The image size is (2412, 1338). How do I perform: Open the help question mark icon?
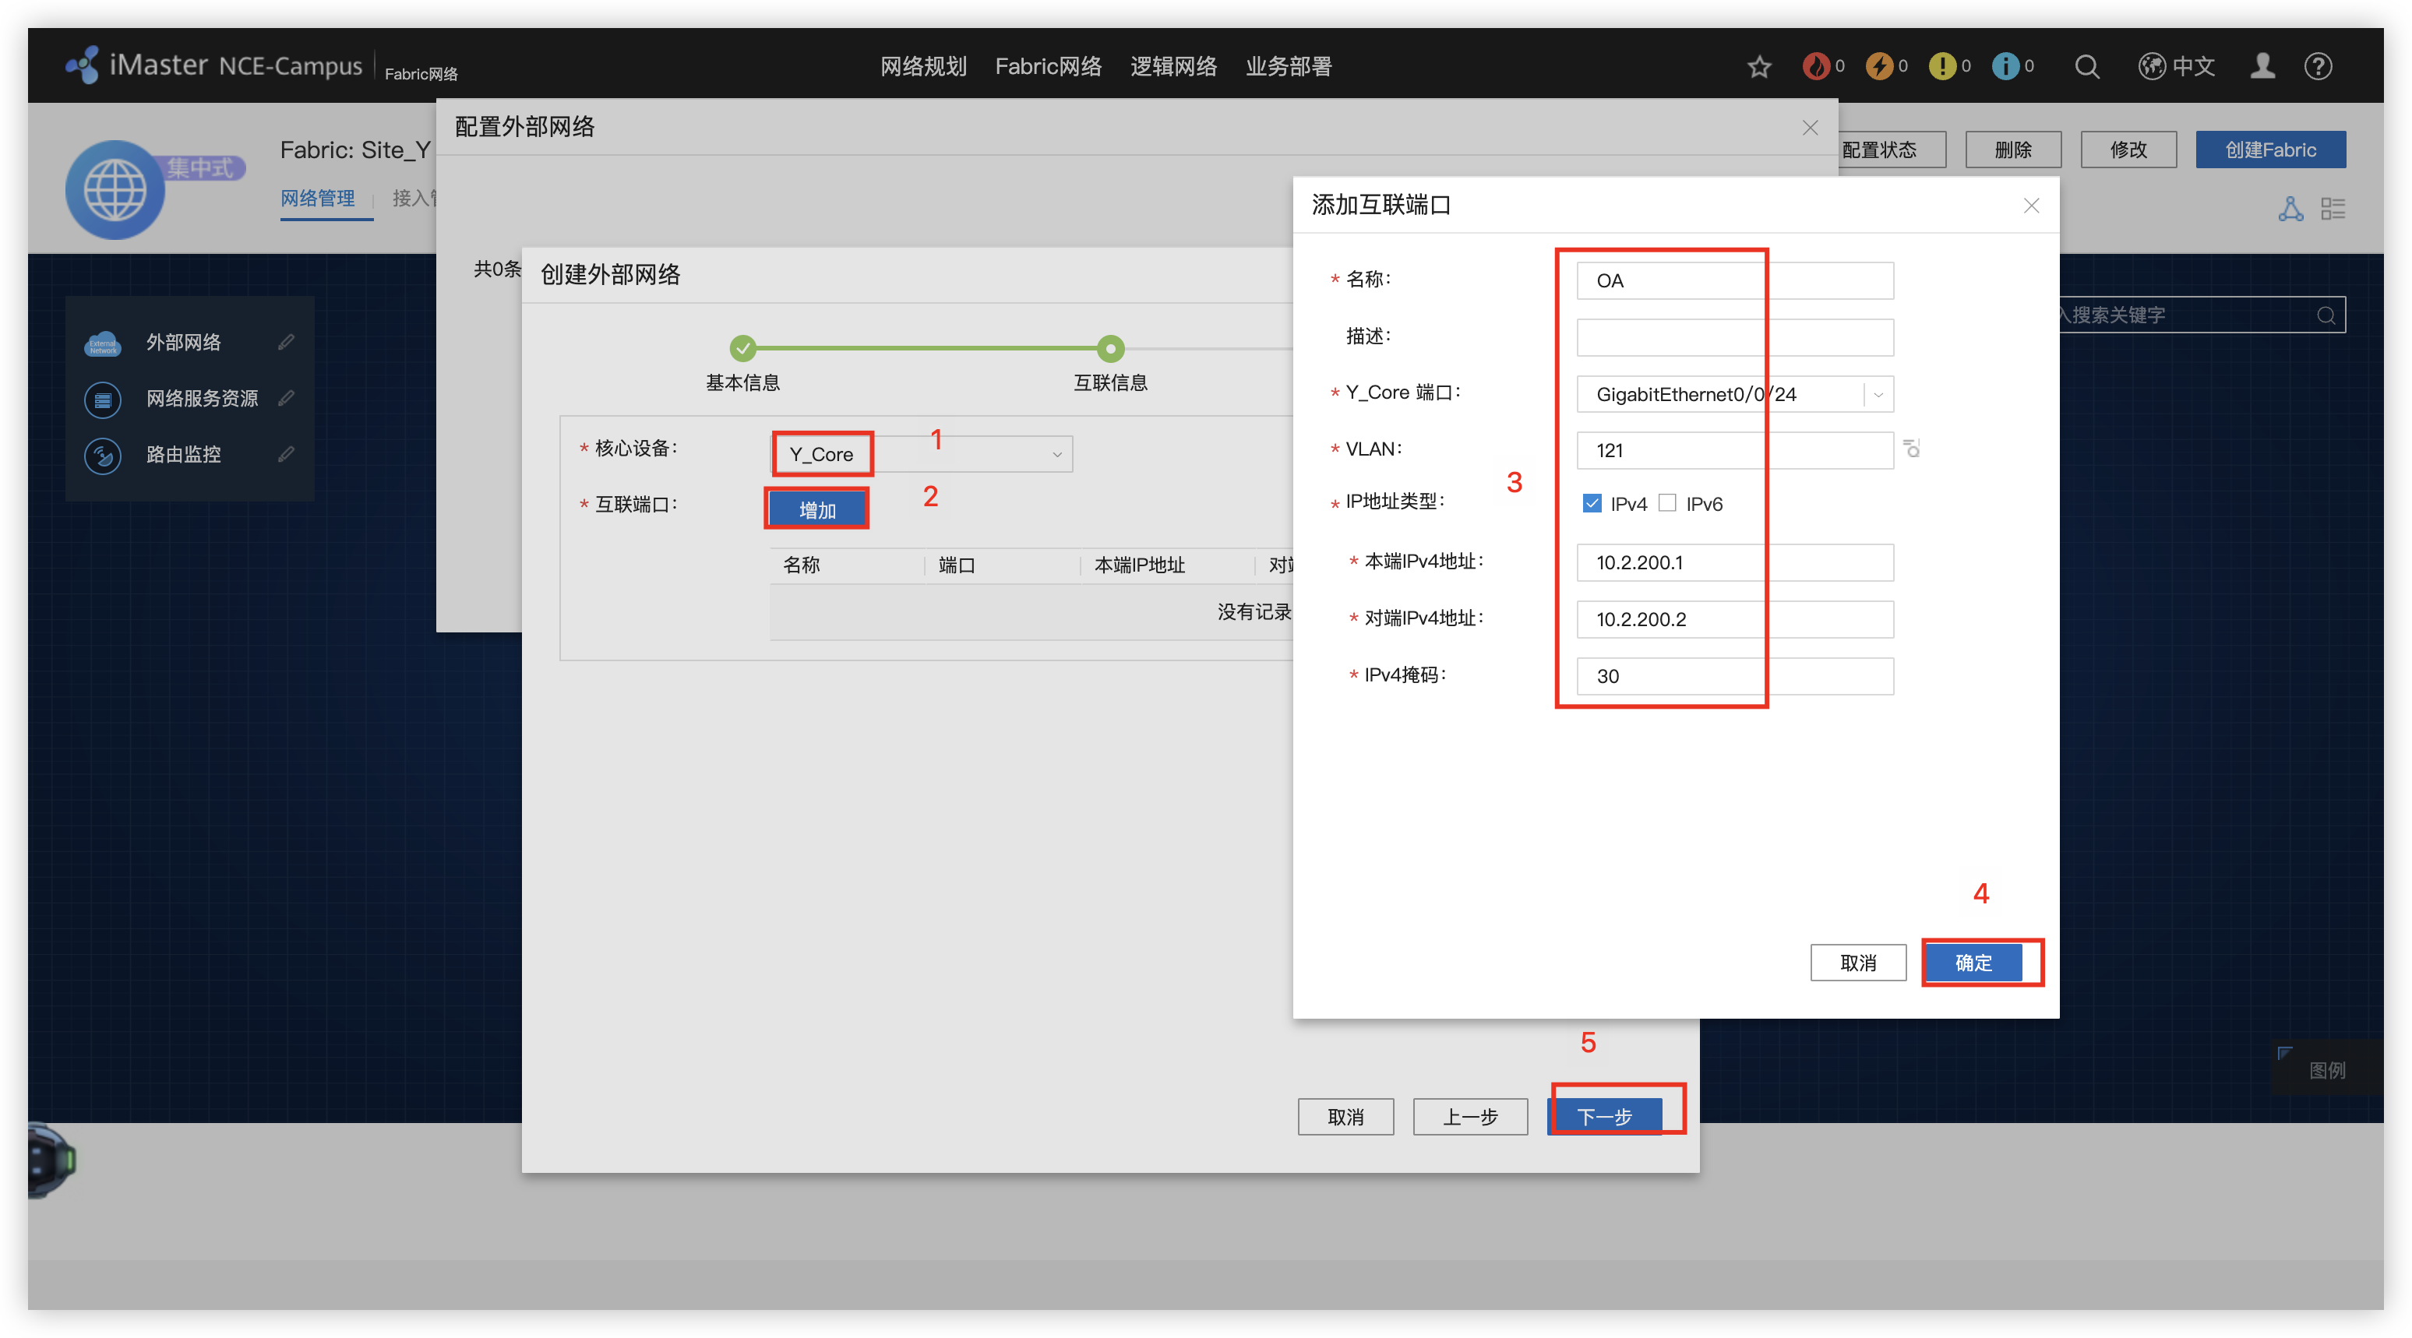pos(2318,66)
